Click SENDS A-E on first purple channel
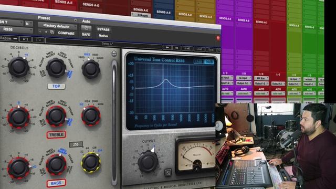The width and height of the screenshot is (336, 189). pos(225,18)
